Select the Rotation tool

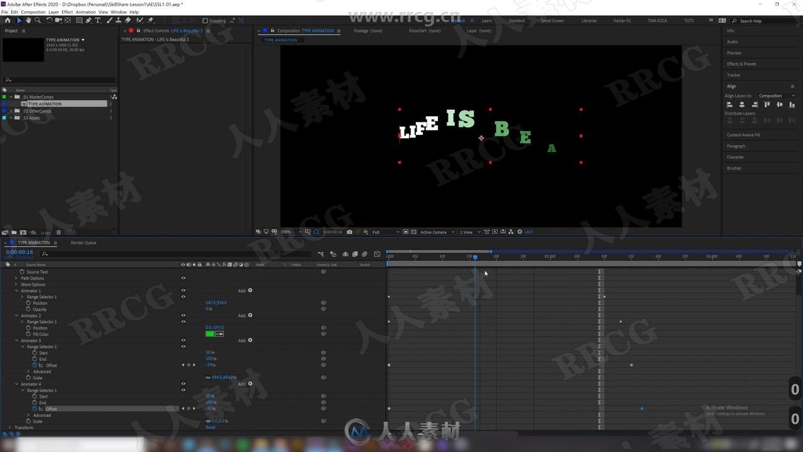pos(50,20)
